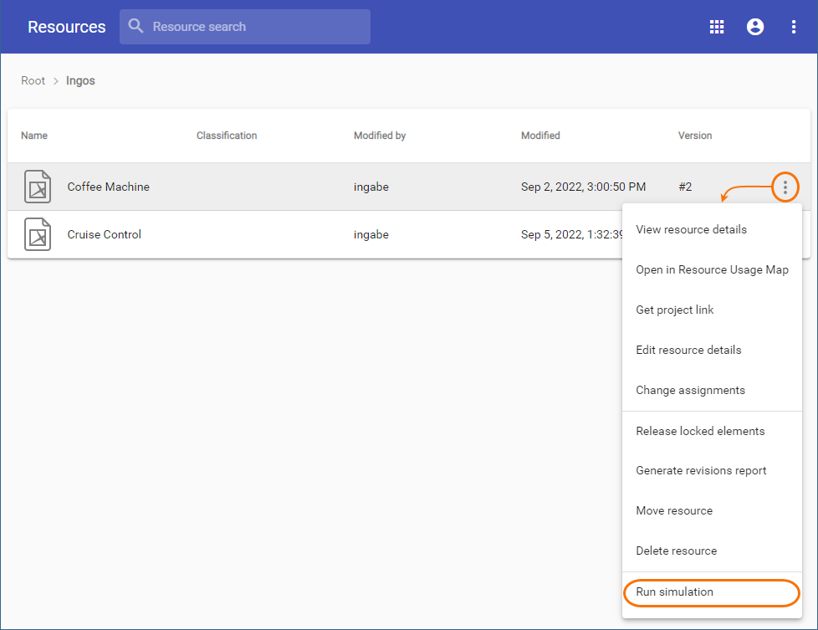This screenshot has width=818, height=630.
Task: Click Delete resource in menu
Action: point(676,551)
